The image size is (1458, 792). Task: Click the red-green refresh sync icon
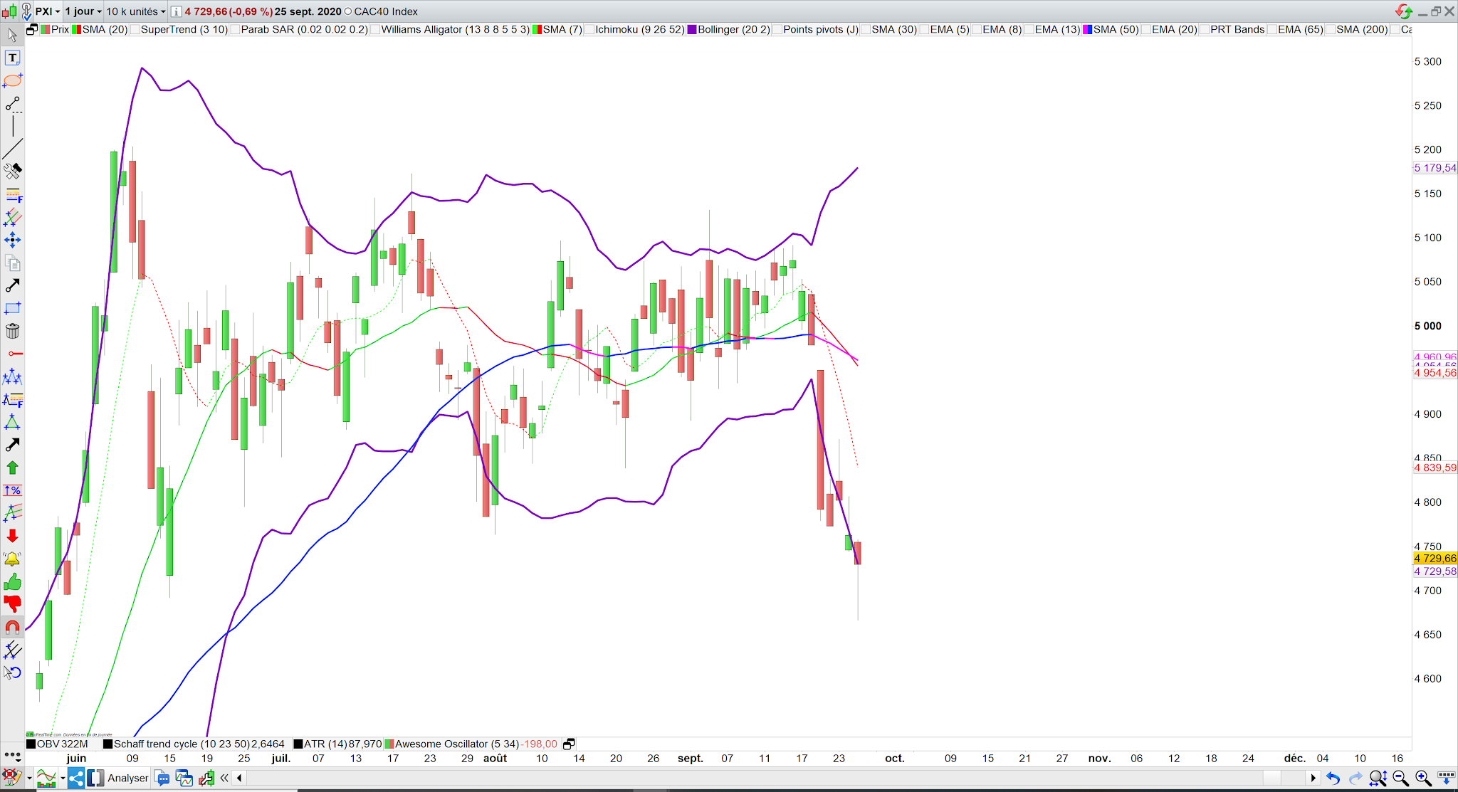pyautogui.click(x=1403, y=11)
